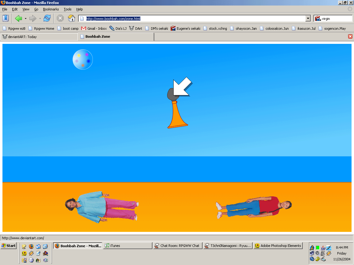The width and height of the screenshot is (354, 265).
Task: Open the Back history dropdown arrow
Action: coord(26,18)
